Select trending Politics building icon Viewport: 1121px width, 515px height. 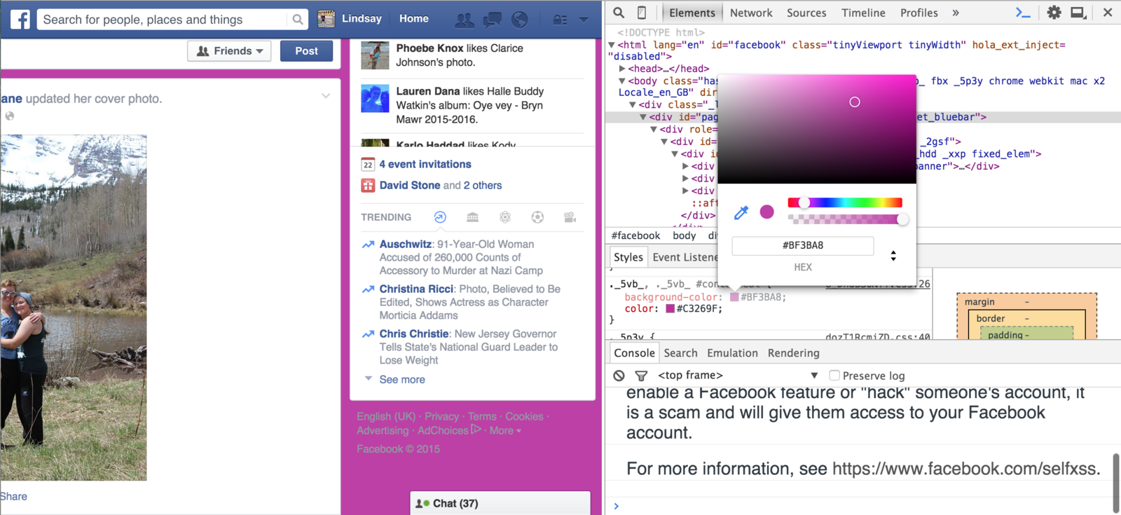(x=473, y=217)
